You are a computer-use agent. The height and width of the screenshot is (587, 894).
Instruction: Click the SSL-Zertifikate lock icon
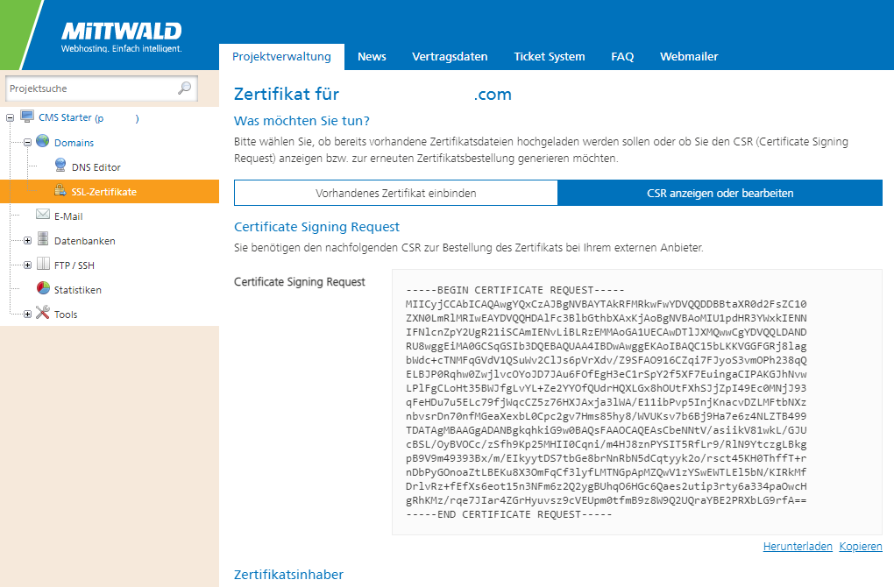[x=60, y=190]
